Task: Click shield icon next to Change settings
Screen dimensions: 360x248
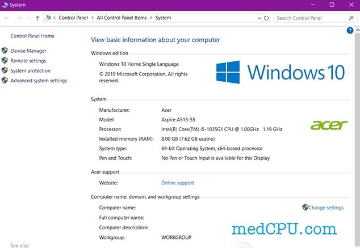Action: [x=305, y=207]
